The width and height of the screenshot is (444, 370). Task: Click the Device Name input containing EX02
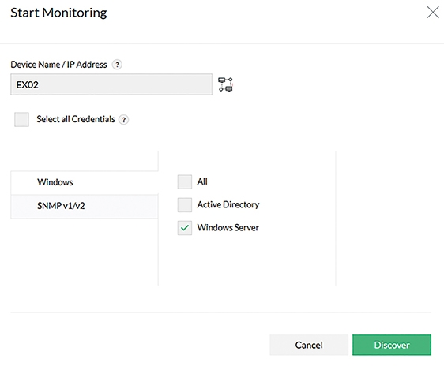[x=111, y=84]
